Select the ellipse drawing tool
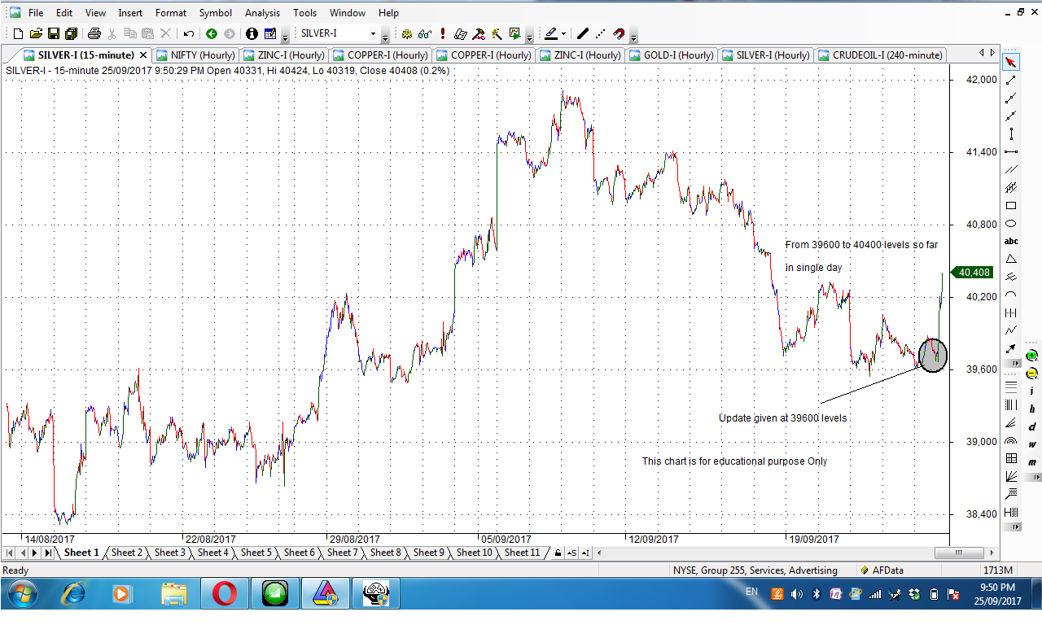1042x625 pixels. click(1011, 222)
